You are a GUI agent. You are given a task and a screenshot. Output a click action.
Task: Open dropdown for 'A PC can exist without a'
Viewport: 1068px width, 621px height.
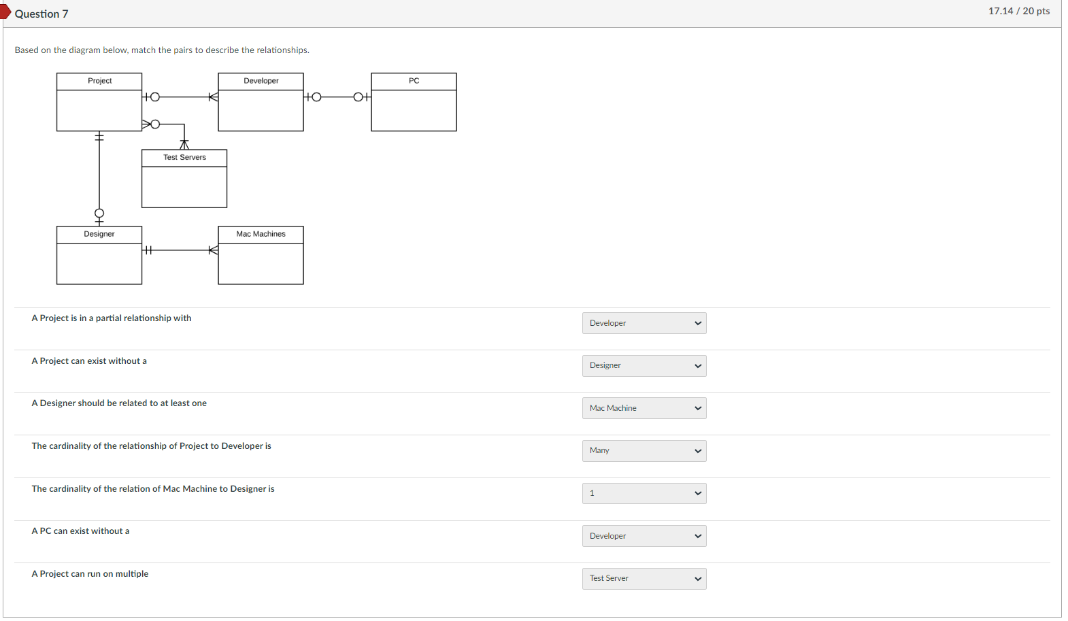point(644,536)
